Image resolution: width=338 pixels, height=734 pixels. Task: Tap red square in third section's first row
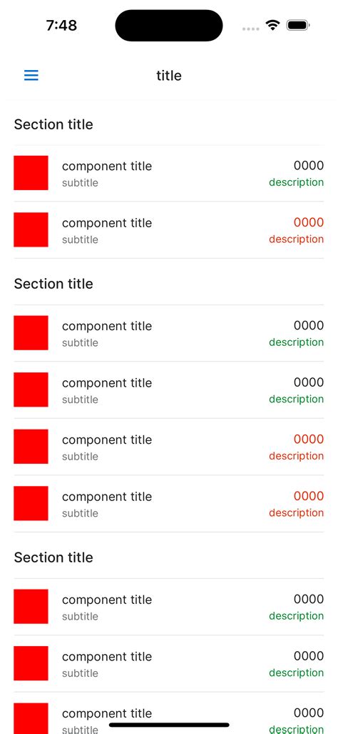[x=31, y=606]
